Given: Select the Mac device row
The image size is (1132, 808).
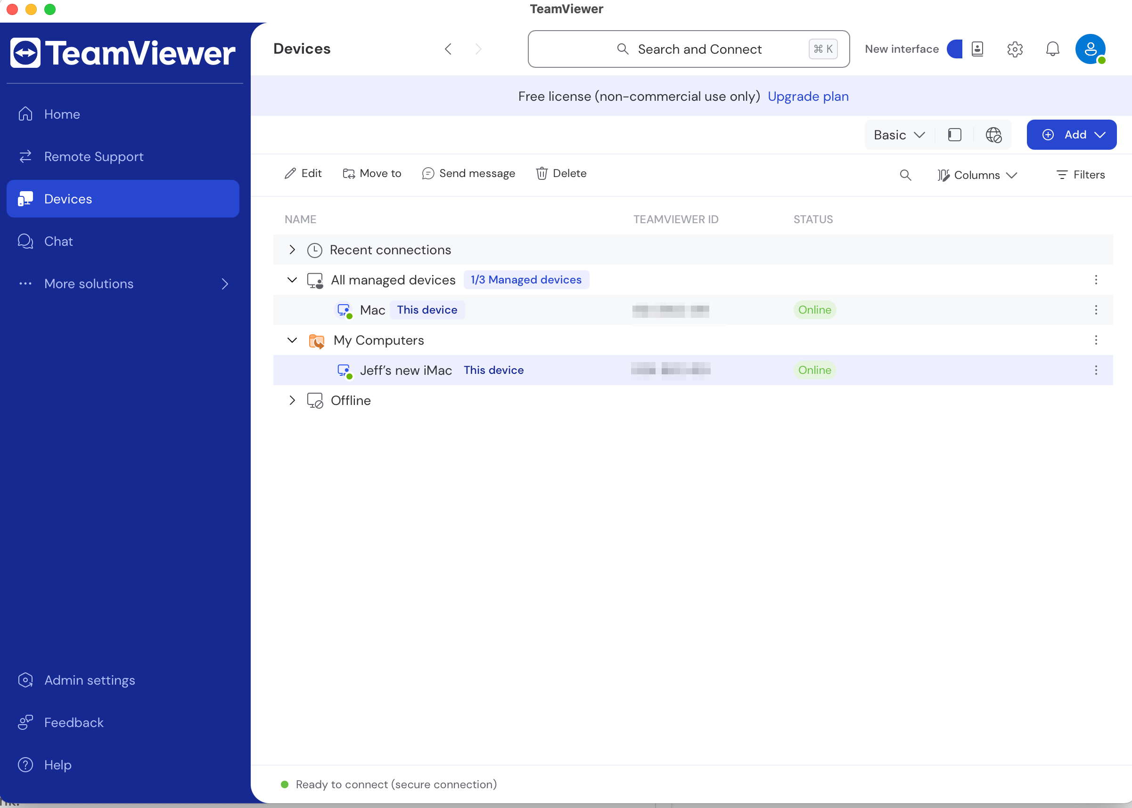Looking at the screenshot, I should (693, 310).
